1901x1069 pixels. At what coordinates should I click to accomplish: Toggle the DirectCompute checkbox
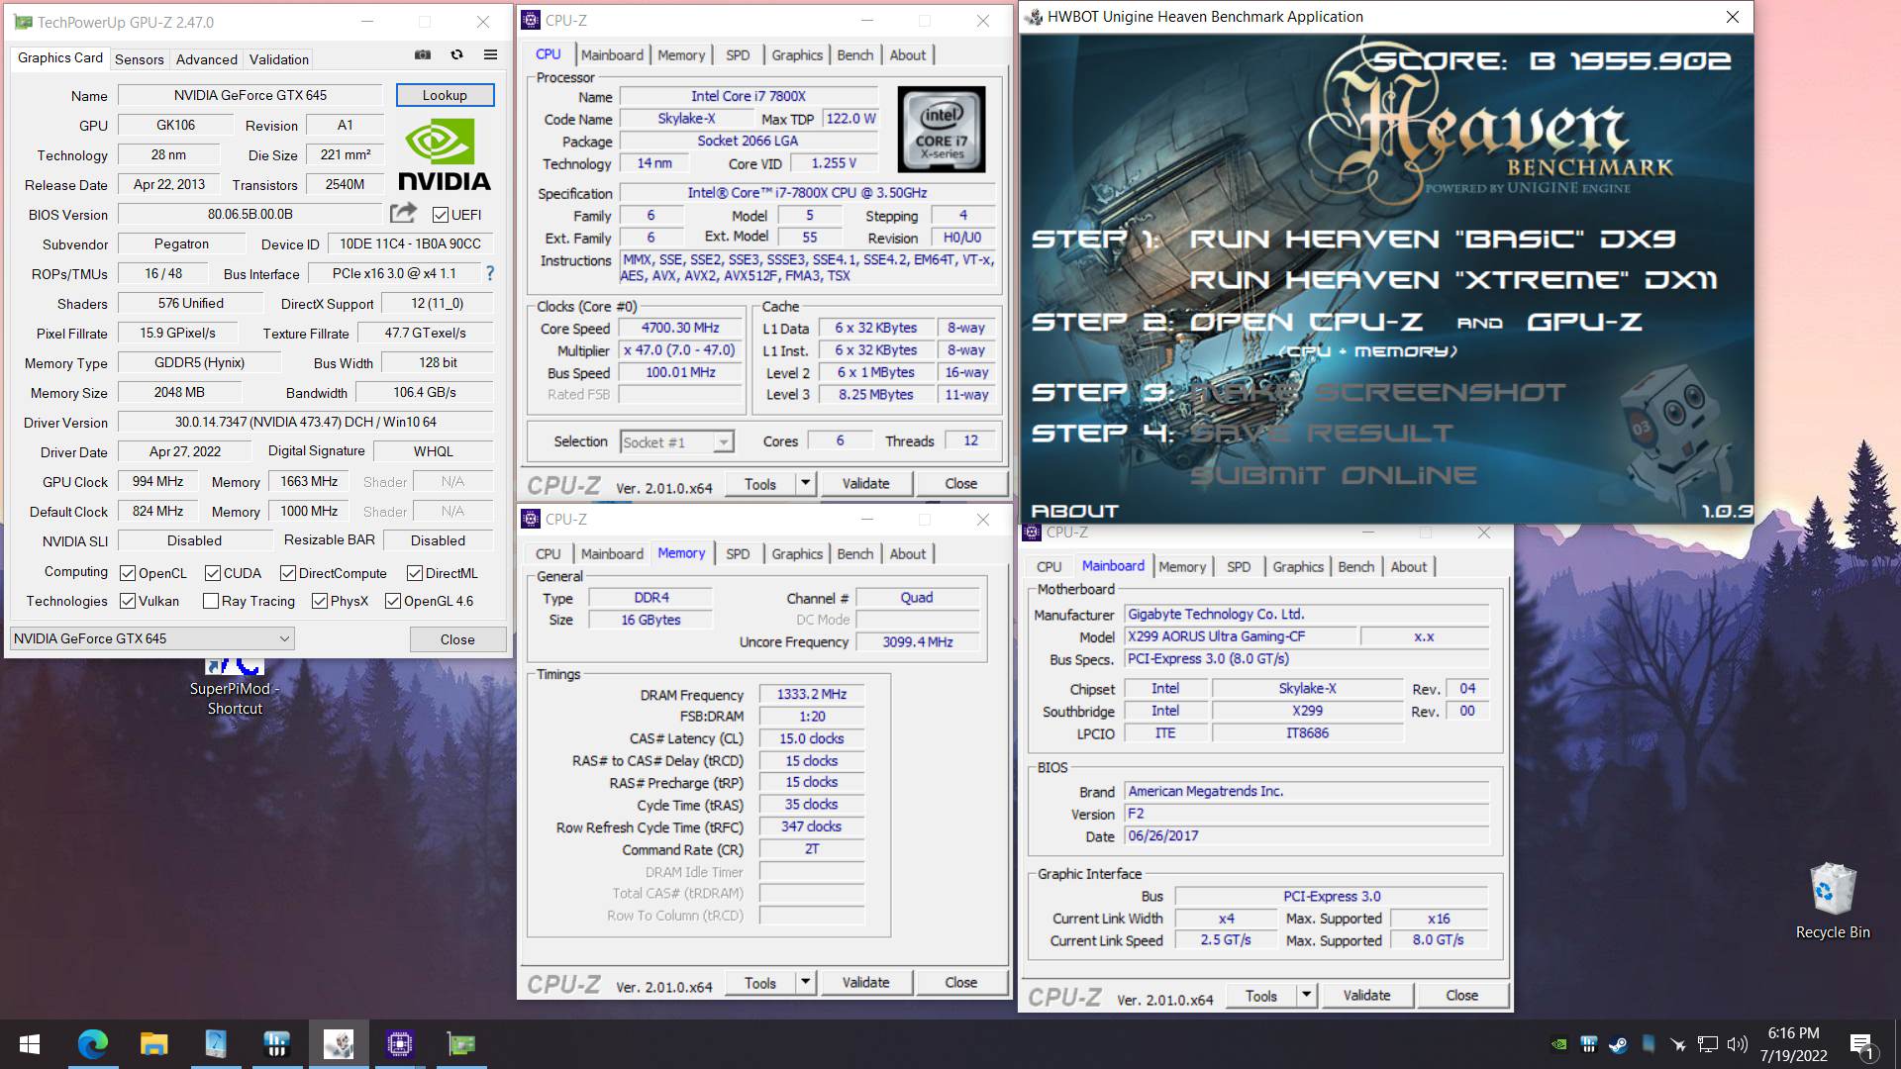click(288, 573)
